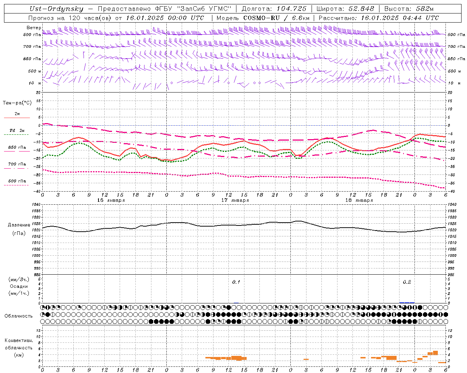This screenshot has width=467, height=373.
Task: Click the 'Тем-ра(°C)' temperature axis label
Action: [x=17, y=103]
